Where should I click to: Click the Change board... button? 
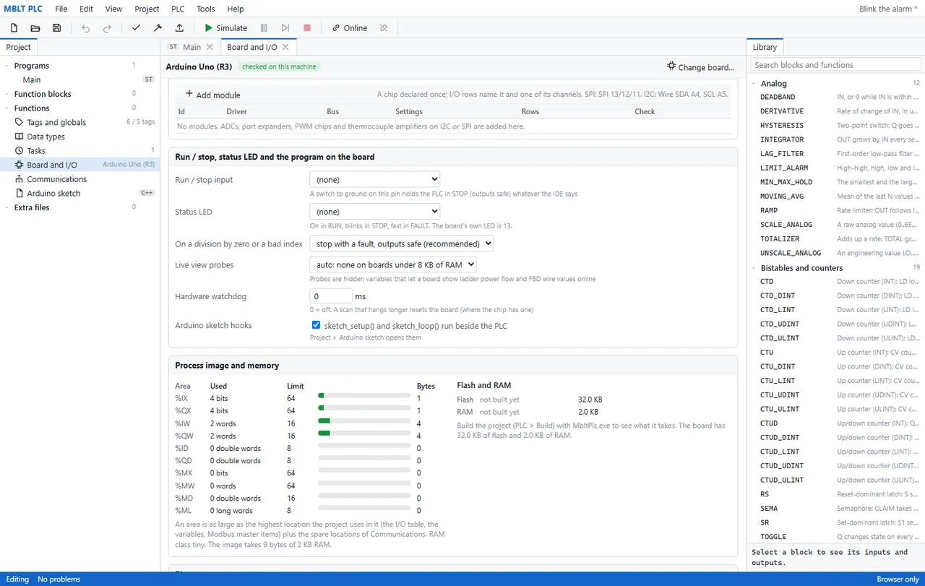click(700, 66)
